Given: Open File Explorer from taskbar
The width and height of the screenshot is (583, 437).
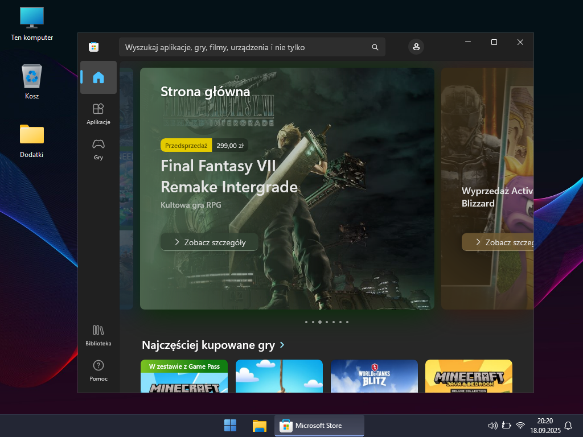Looking at the screenshot, I should click(x=260, y=425).
